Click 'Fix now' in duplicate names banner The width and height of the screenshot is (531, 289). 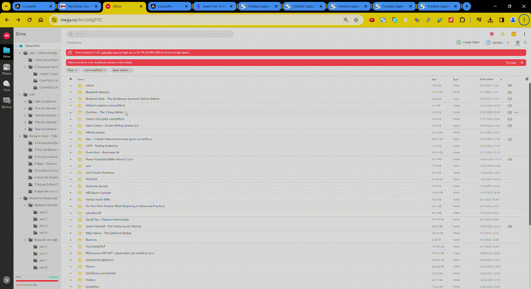pyautogui.click(x=511, y=62)
